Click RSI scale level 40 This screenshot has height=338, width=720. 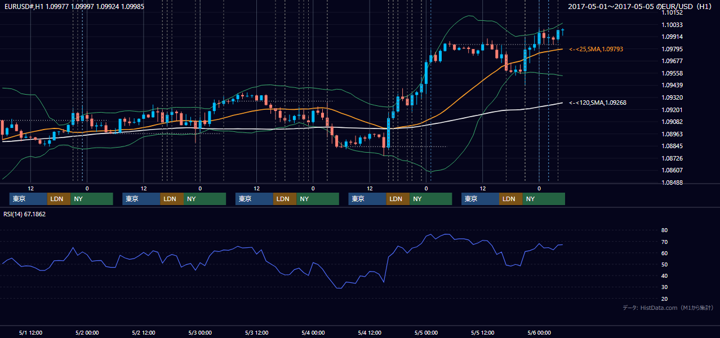[664, 275]
